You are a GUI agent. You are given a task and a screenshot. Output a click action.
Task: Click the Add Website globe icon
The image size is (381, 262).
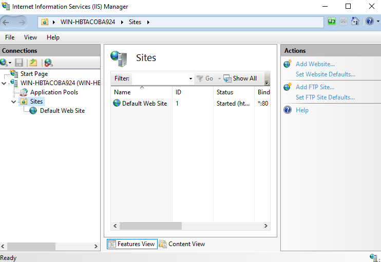[x=288, y=64]
